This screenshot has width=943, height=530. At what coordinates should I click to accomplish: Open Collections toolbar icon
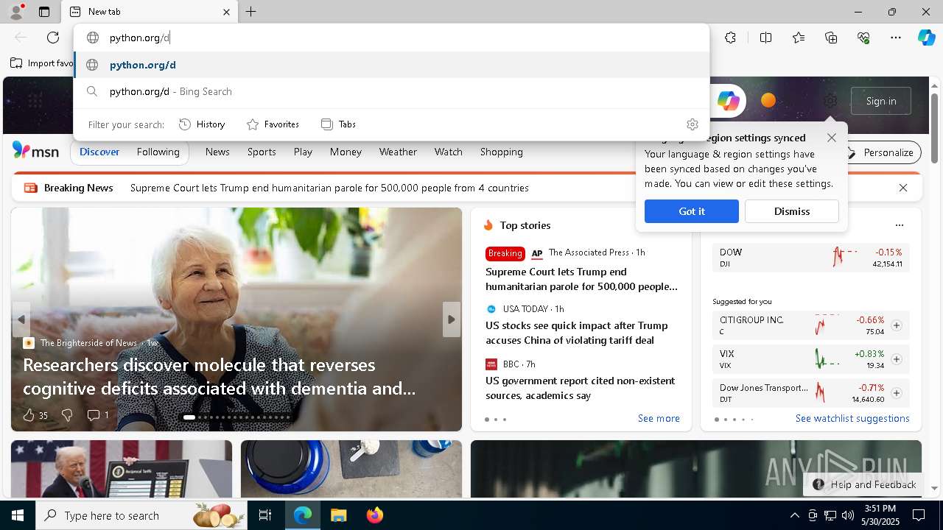click(x=831, y=38)
